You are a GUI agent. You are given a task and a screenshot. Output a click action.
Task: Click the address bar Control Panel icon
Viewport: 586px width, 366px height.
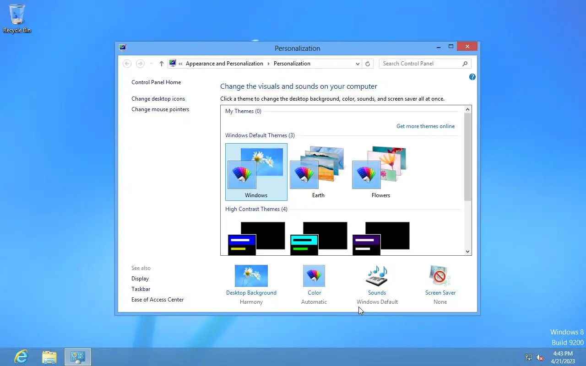[173, 64]
